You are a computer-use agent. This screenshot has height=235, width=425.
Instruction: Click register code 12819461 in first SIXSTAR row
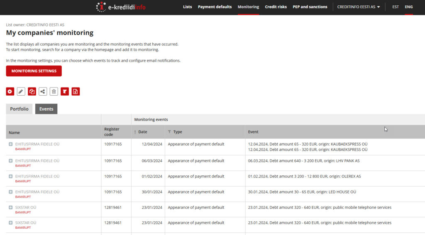coord(113,208)
